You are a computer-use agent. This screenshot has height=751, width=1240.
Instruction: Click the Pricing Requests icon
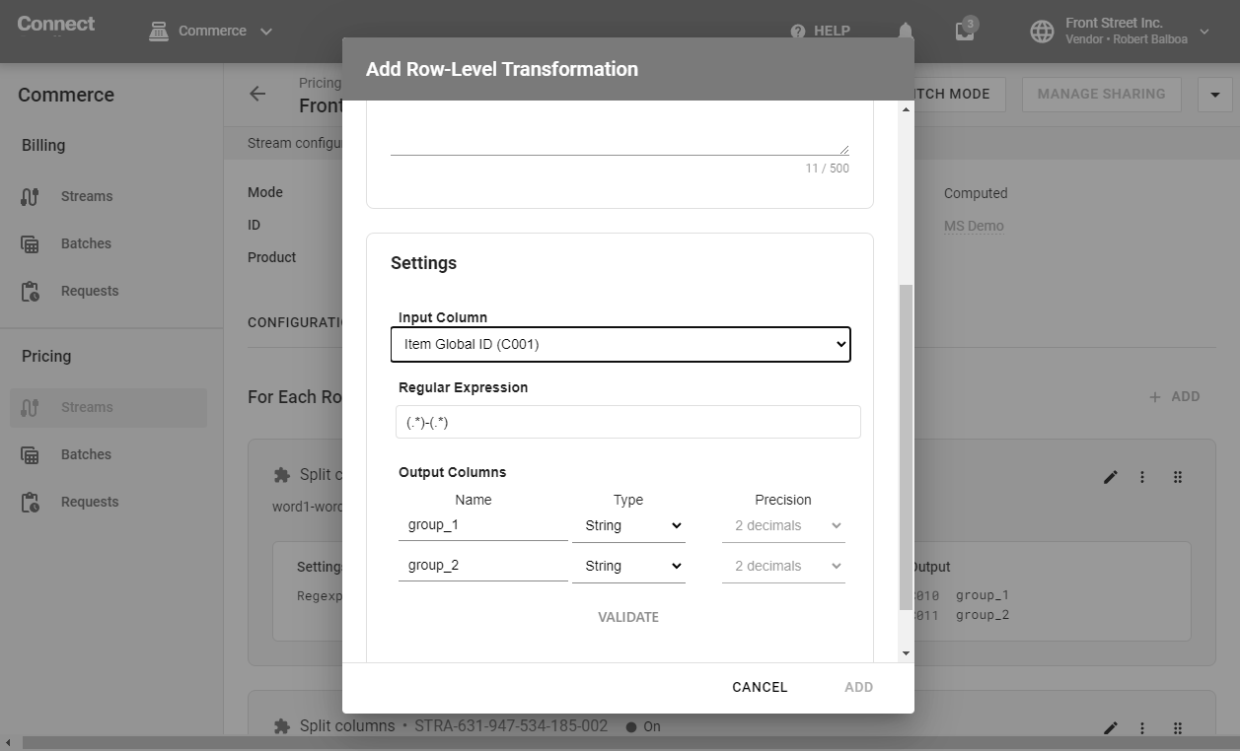tap(30, 502)
